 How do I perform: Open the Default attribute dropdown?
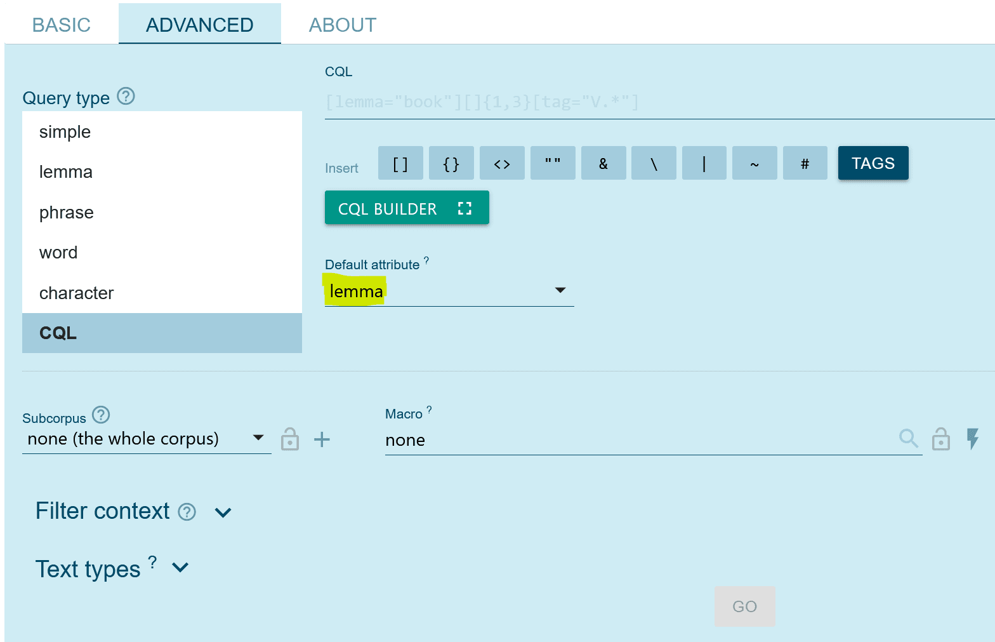tap(449, 291)
